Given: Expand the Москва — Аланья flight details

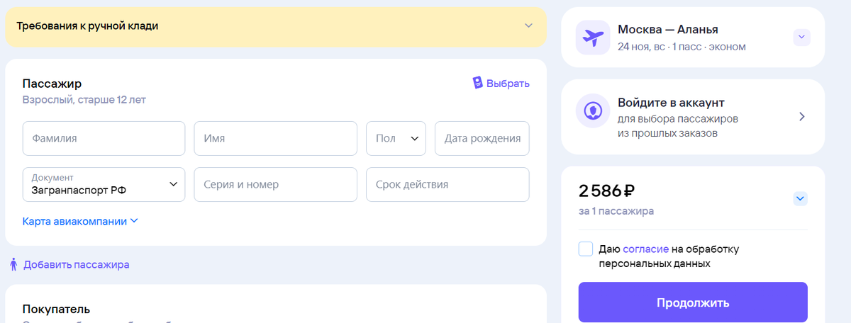Looking at the screenshot, I should coord(801,37).
